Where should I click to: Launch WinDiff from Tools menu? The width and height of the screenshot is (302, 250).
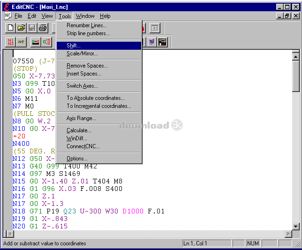[99, 138]
